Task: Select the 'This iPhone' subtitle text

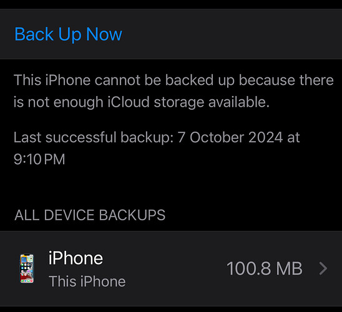Action: click(x=87, y=281)
